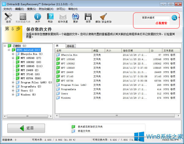Click inside the keyword search field
The height and width of the screenshot is (144, 184).
155,18
